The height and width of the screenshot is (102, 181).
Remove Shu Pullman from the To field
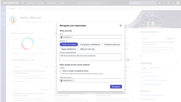(x=72, y=37)
